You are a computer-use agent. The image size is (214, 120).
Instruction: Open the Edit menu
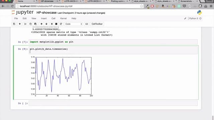[x=24, y=18]
